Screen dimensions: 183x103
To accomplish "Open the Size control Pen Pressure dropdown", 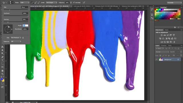I will point(16,38).
